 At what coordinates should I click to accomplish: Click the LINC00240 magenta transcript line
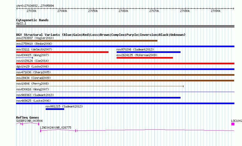(x=137, y=131)
